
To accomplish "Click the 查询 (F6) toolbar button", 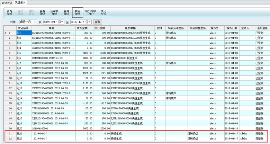I will (x=66, y=12).
